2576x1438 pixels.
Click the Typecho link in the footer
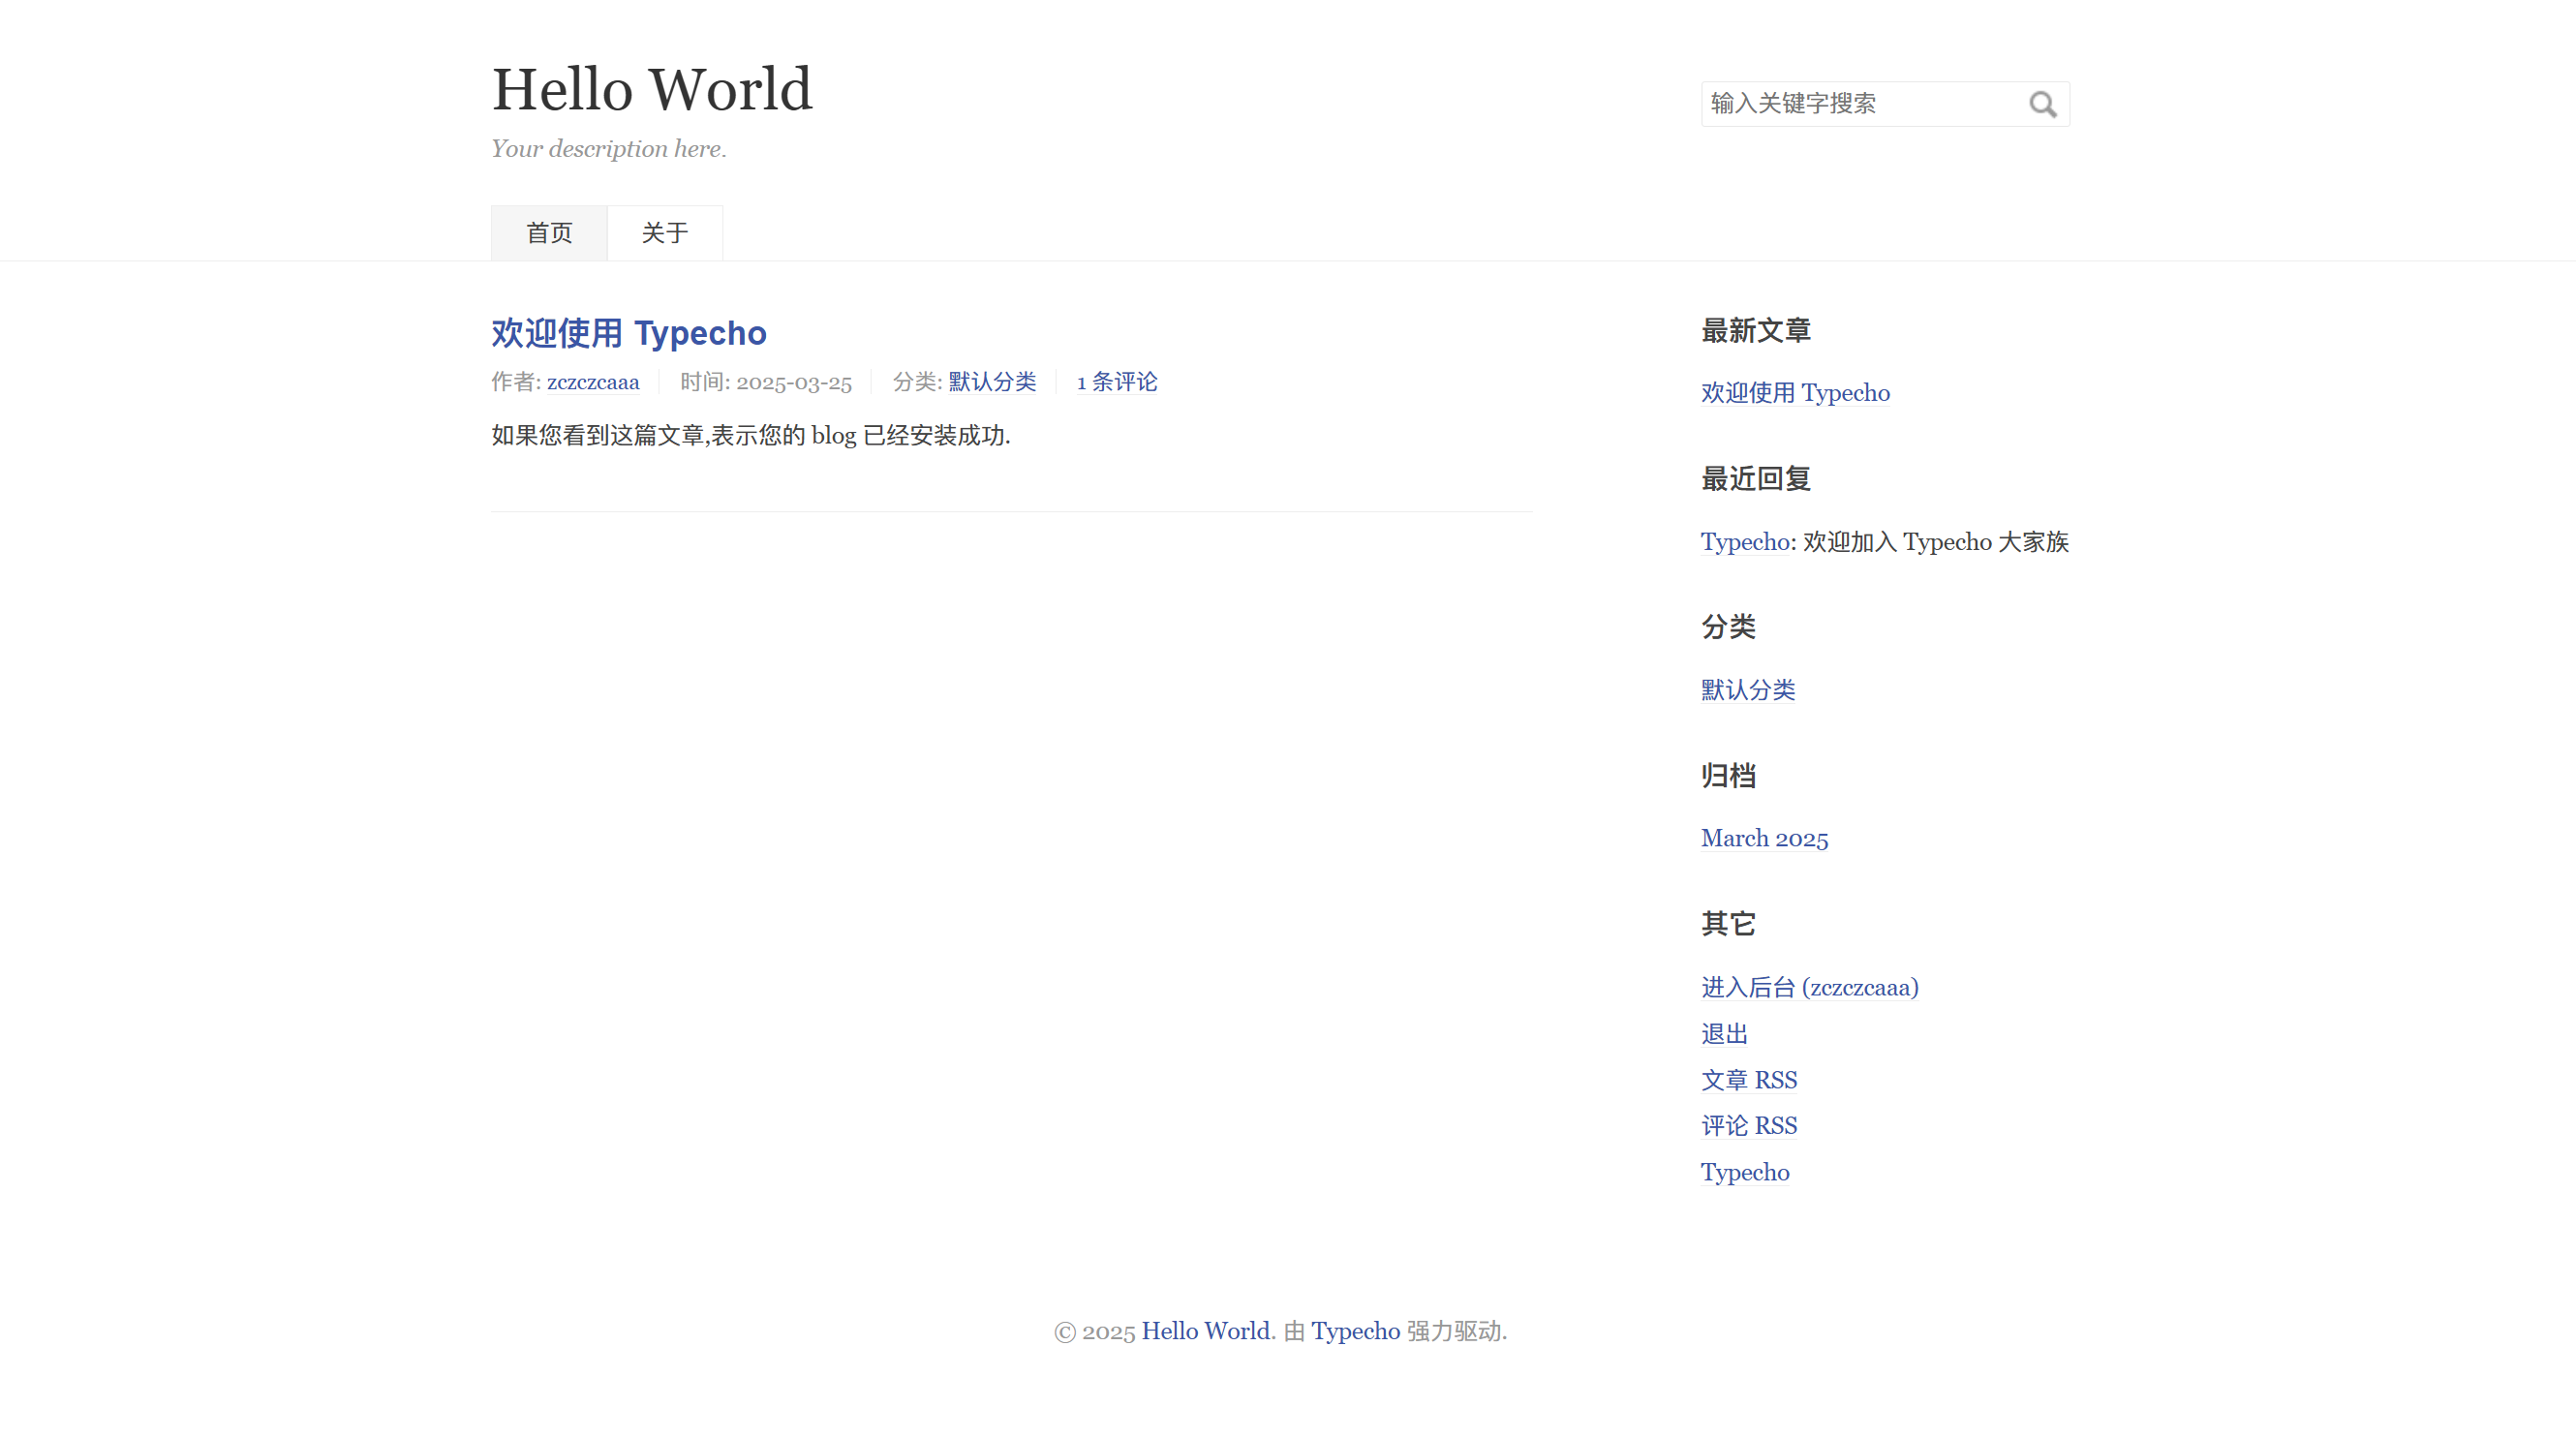pos(1355,1331)
